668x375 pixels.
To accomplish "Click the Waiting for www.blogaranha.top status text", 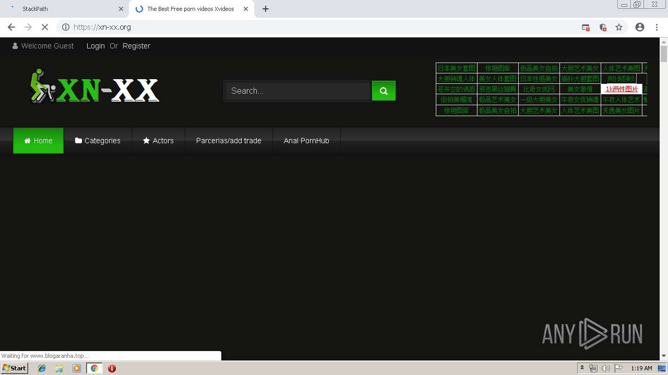I will 45,356.
